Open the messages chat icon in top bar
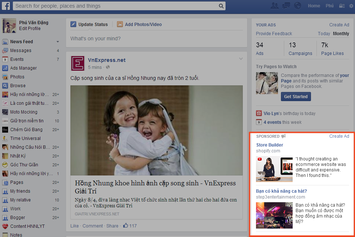 pos(286,6)
